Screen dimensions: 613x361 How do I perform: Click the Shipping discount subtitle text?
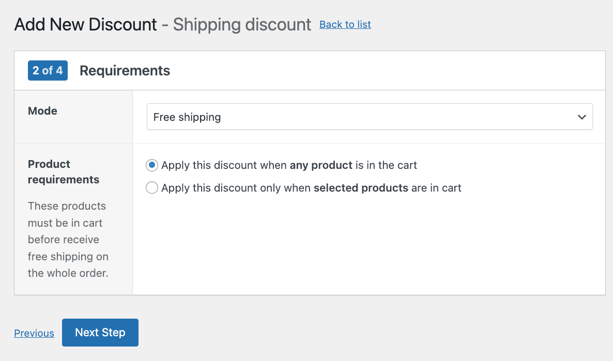[242, 24]
